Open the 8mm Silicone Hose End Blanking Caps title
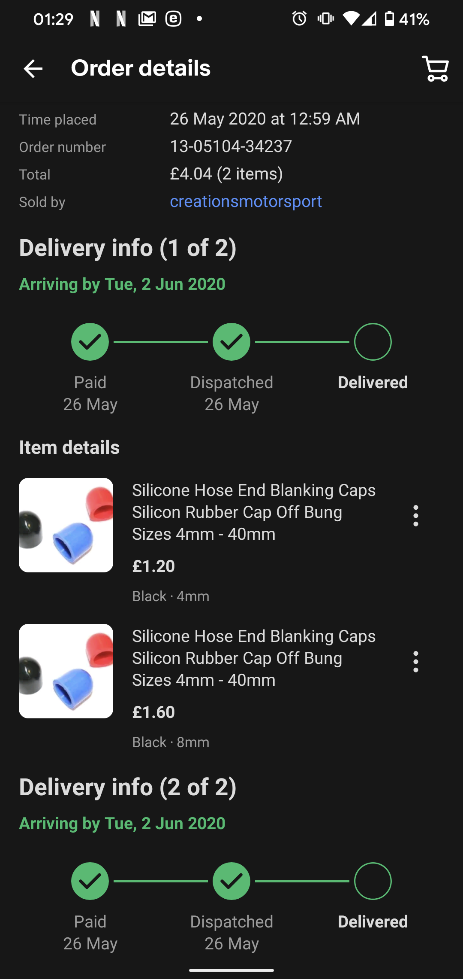 [x=254, y=658]
